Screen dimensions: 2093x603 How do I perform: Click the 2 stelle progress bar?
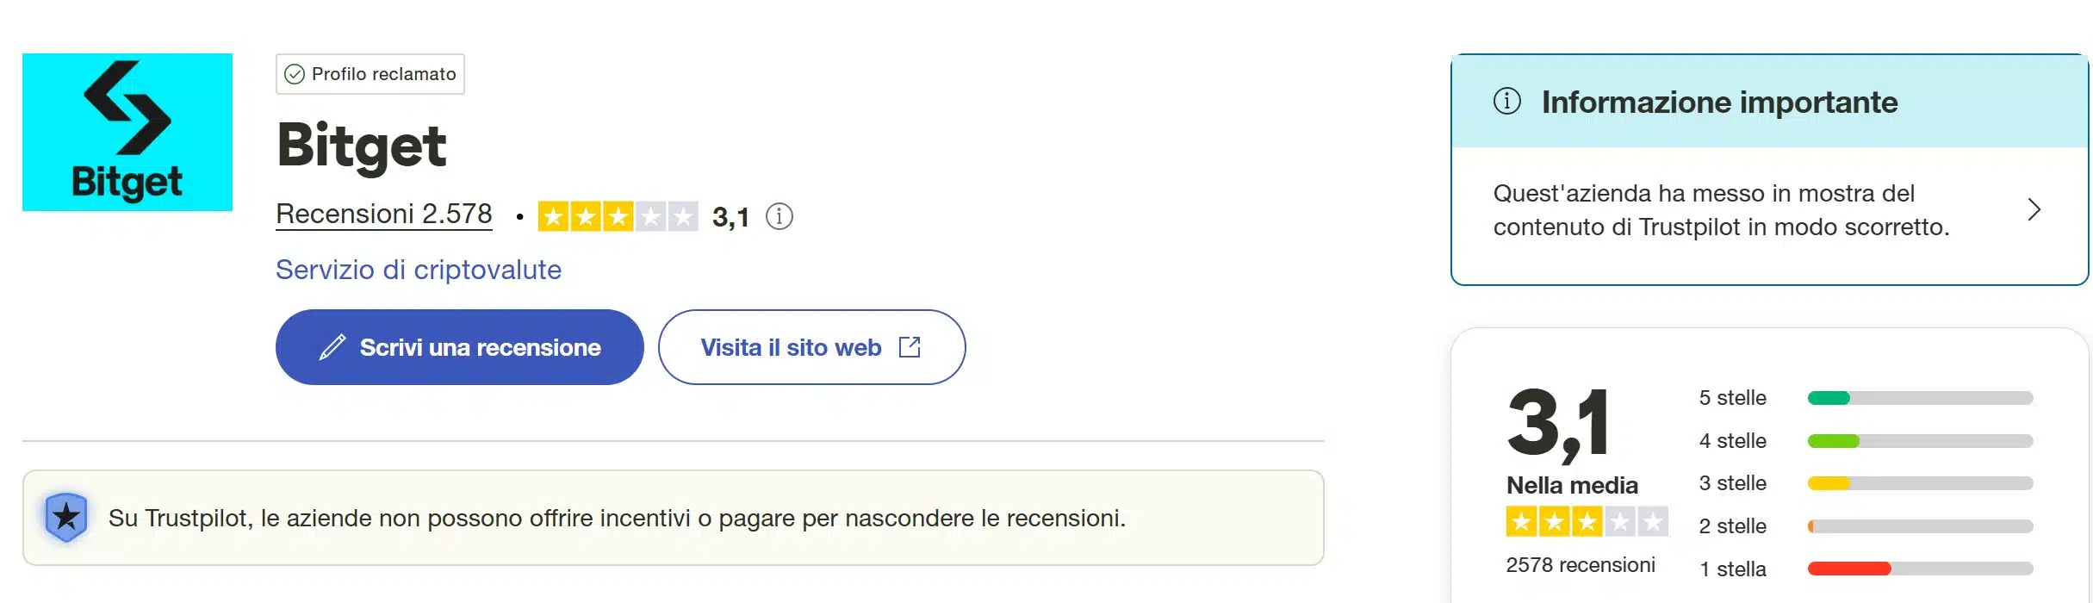(1920, 526)
